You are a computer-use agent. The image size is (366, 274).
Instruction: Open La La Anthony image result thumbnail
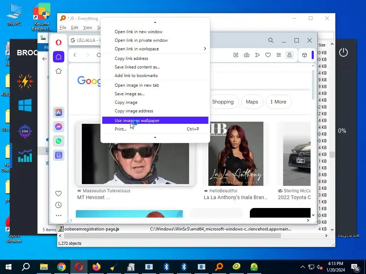(236, 153)
